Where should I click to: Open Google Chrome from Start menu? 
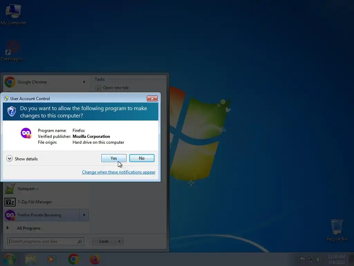click(x=46, y=82)
